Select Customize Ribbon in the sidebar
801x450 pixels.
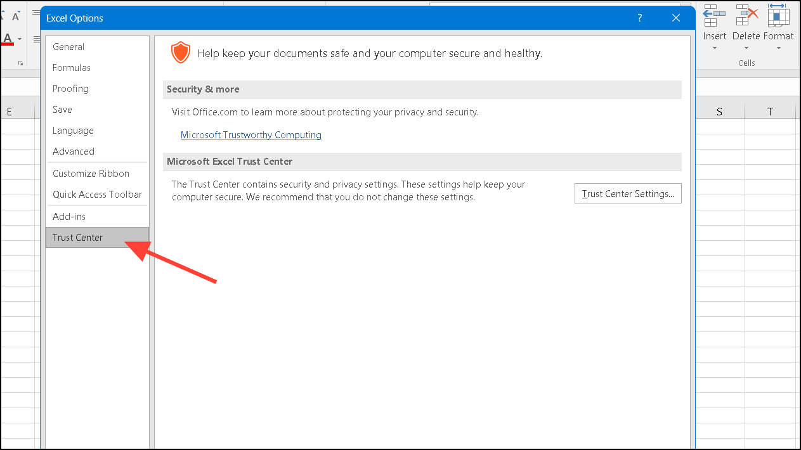(x=91, y=174)
